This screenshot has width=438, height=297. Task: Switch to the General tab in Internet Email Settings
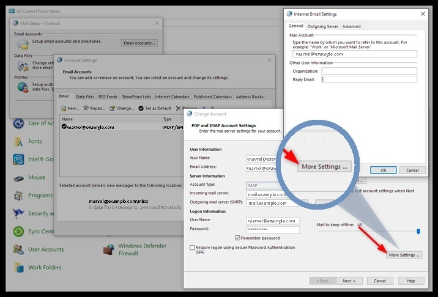coord(296,26)
